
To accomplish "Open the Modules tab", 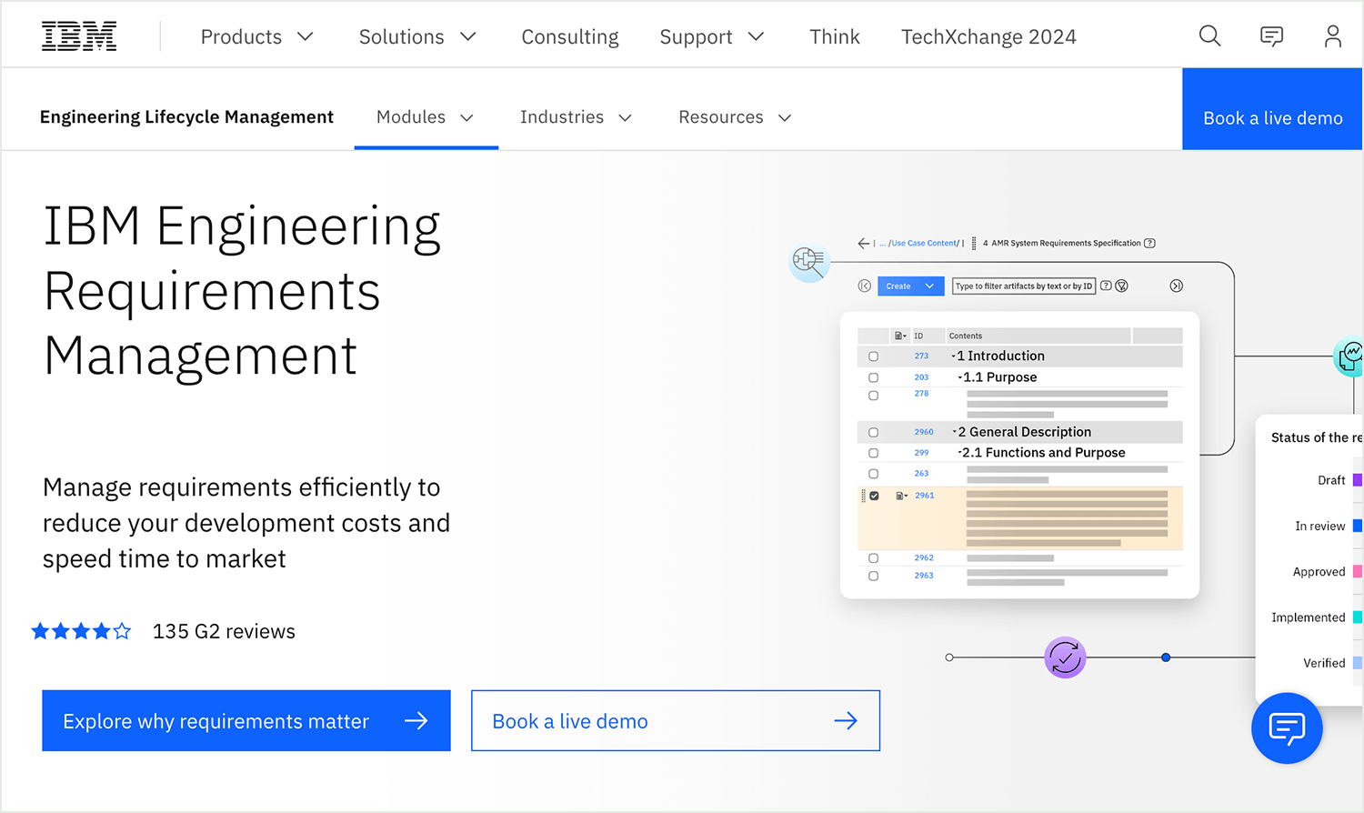I will (426, 117).
